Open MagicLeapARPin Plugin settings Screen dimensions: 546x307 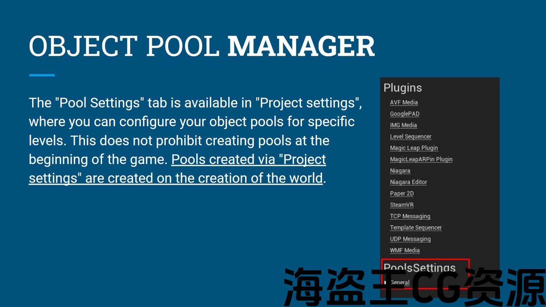pyautogui.click(x=421, y=159)
